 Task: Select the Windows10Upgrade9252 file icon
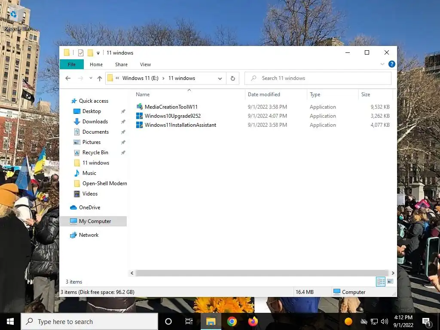tap(140, 116)
